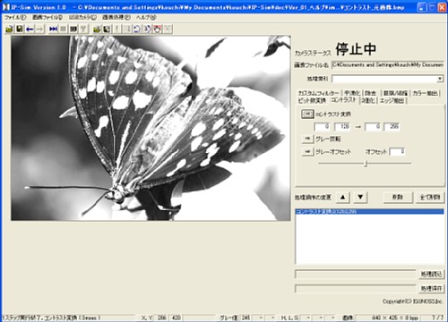Switch to the エッジ抽出 tab

click(x=392, y=100)
